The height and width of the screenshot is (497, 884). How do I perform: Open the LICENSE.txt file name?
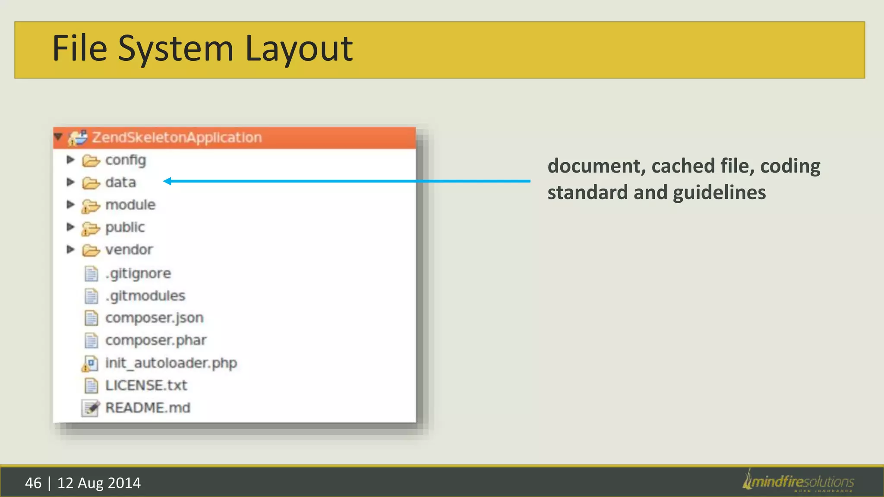tap(146, 385)
